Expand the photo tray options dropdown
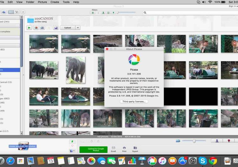The height and width of the screenshot is (167, 238). [72, 151]
